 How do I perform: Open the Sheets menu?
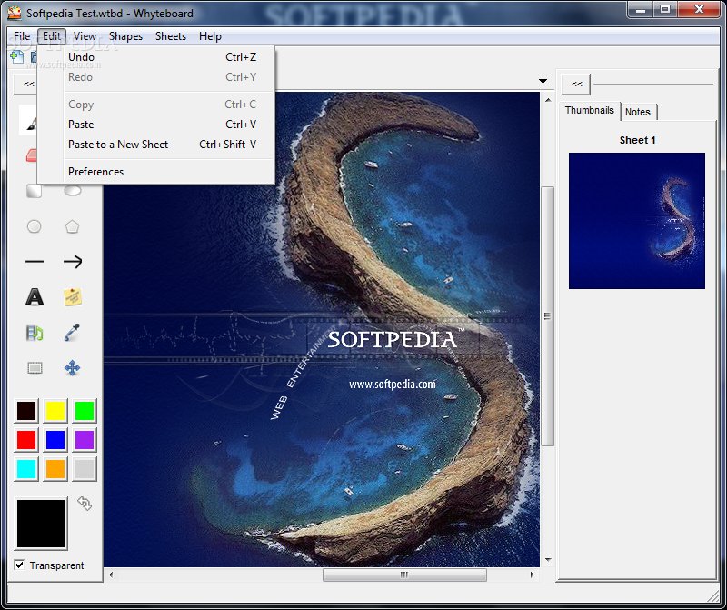tap(171, 36)
